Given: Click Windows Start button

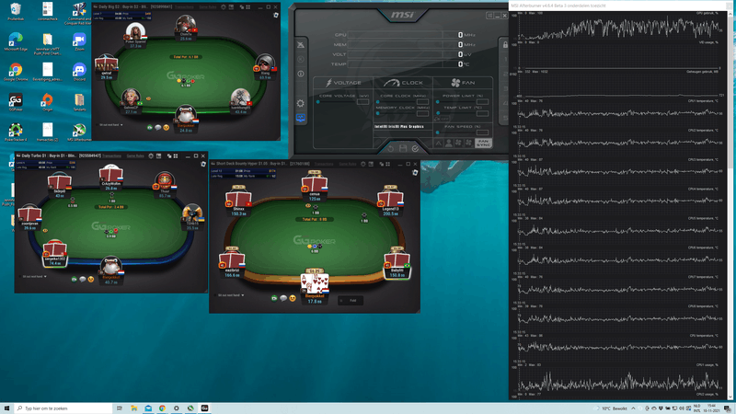Looking at the screenshot, I should pyautogui.click(x=6, y=408).
